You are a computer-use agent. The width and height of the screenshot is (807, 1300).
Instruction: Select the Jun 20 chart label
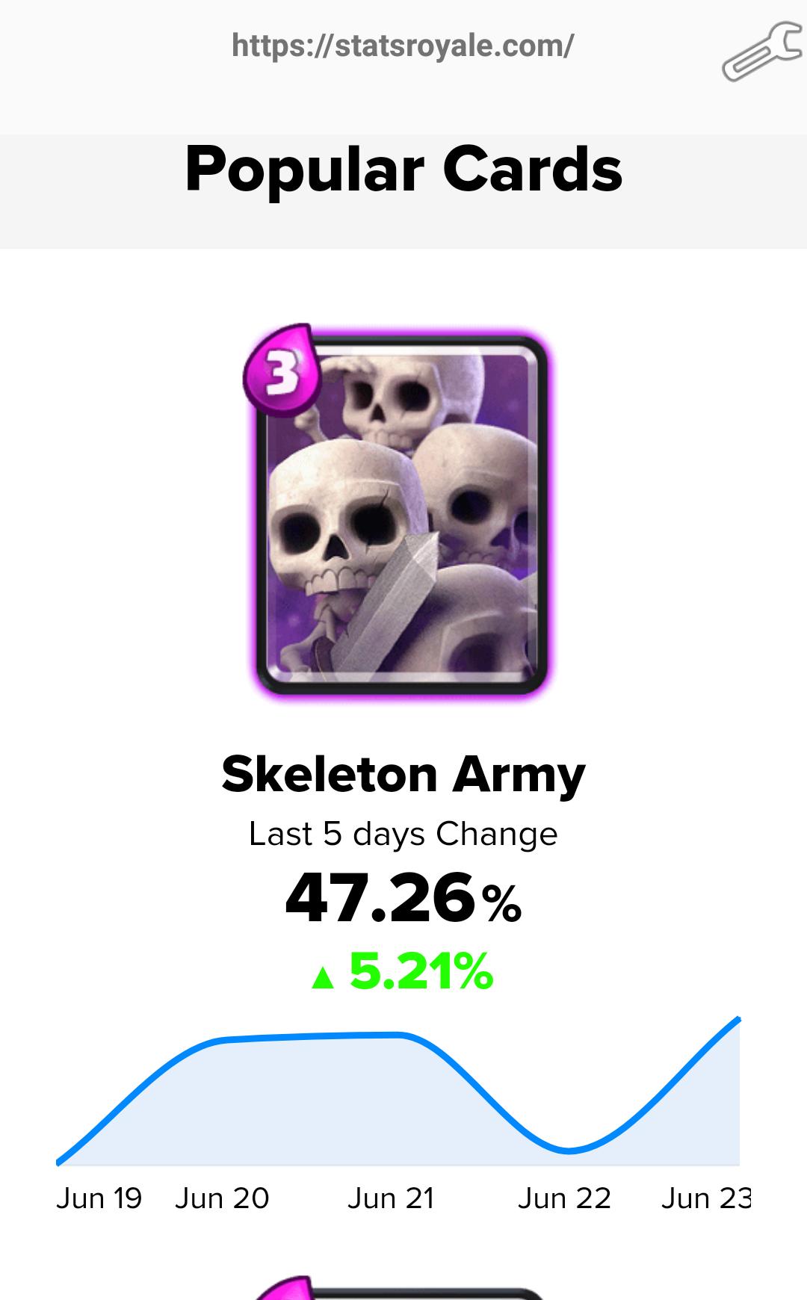[x=222, y=1198]
